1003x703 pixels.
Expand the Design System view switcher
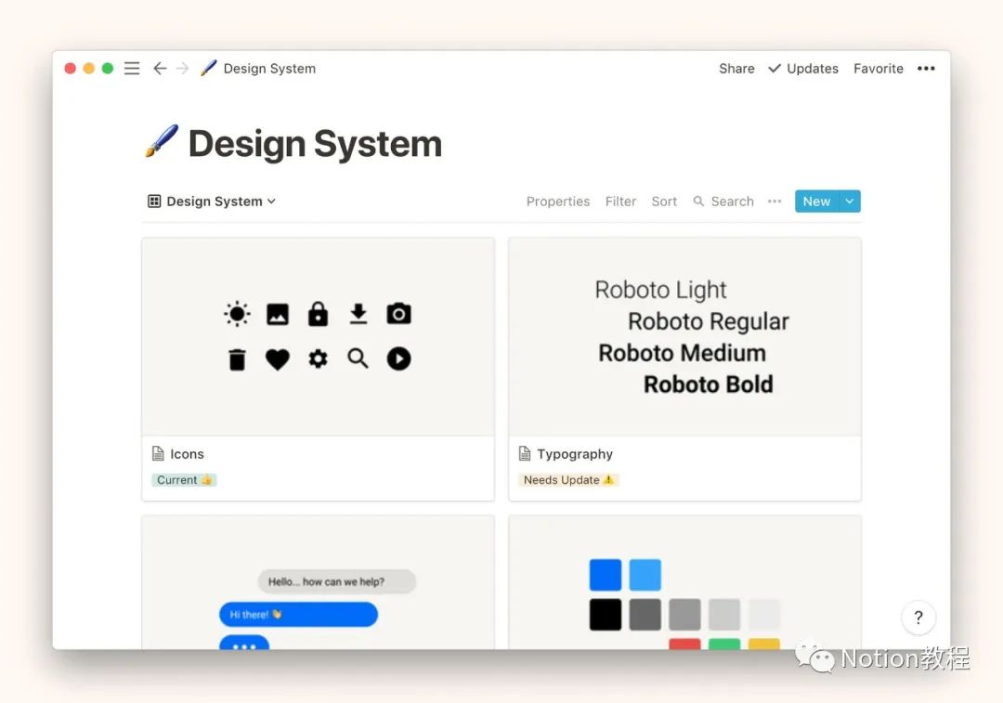(x=213, y=202)
